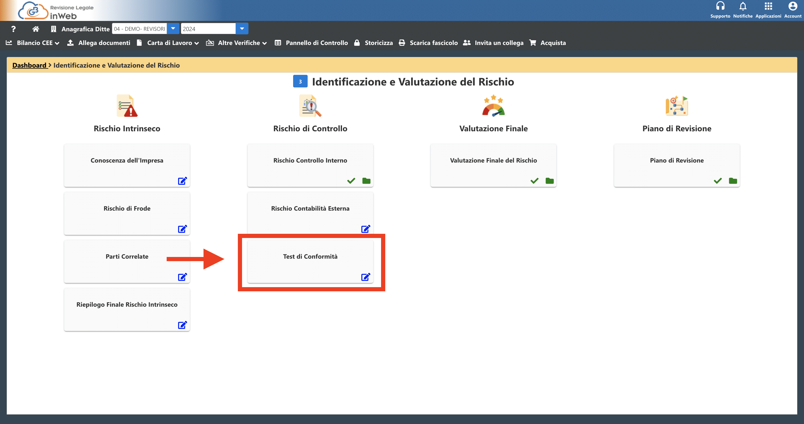
Task: Open the year 2024 dropdown arrow
Action: click(x=242, y=29)
